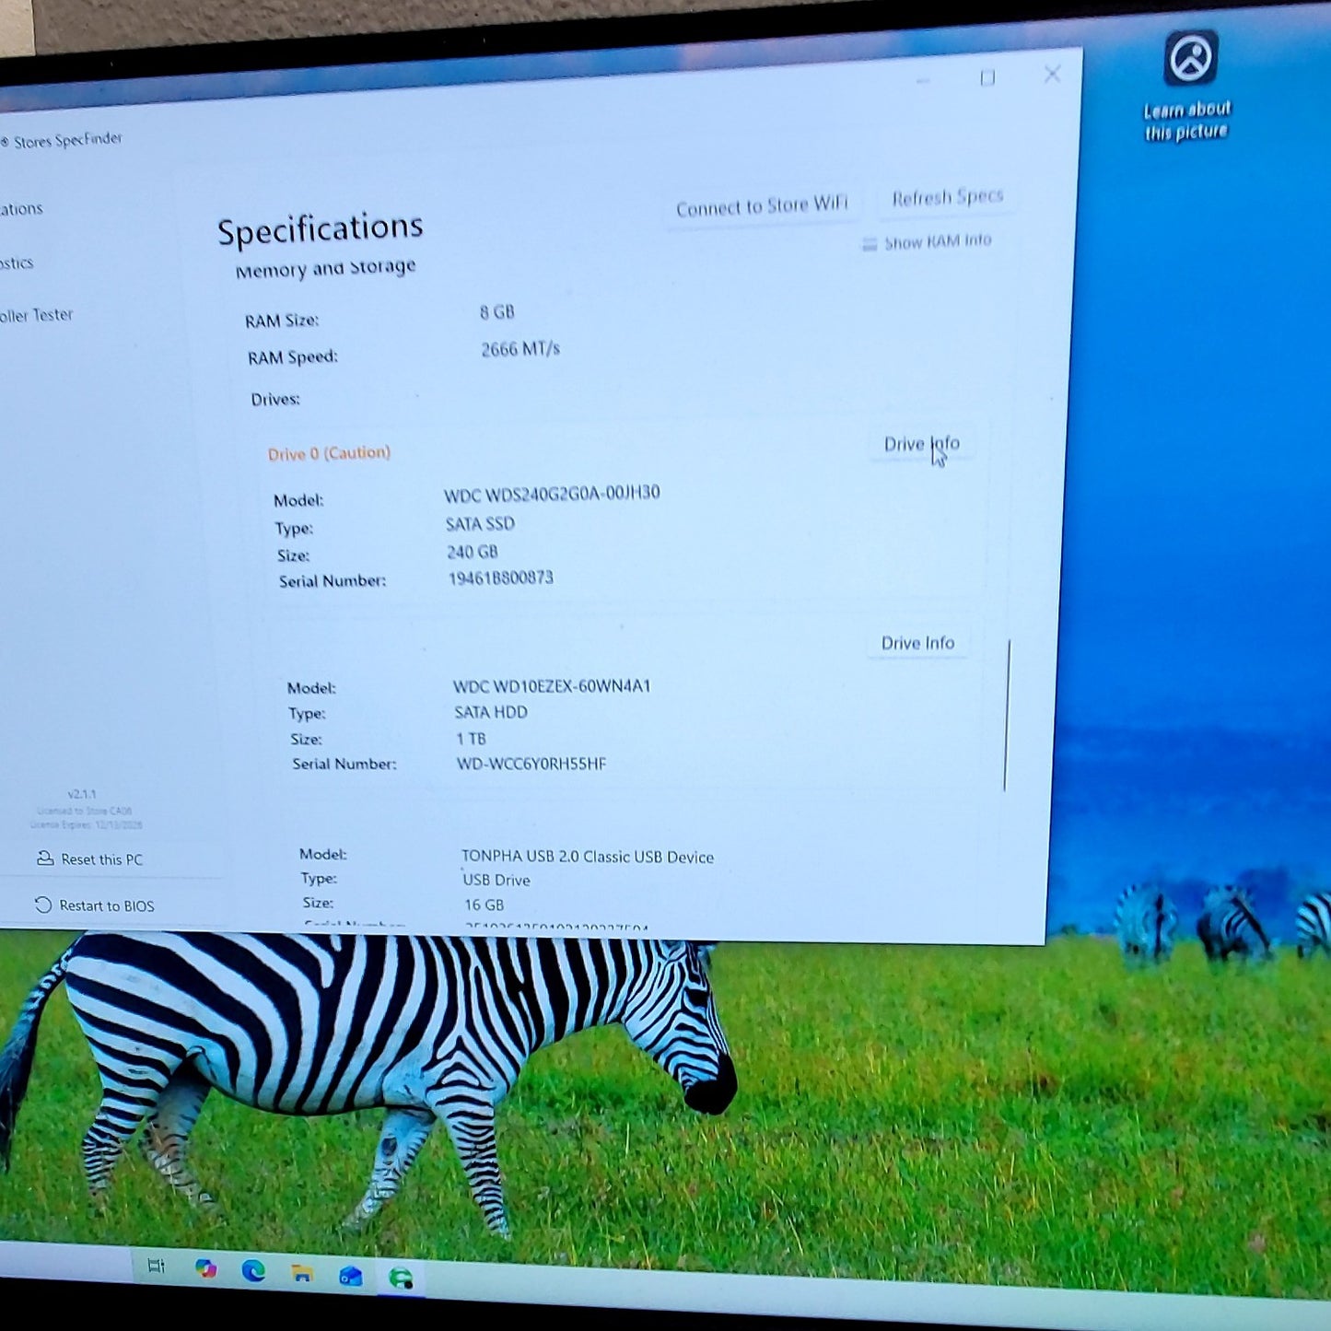The image size is (1331, 1331).
Task: Click Connect to Store WiFi
Action: [762, 206]
